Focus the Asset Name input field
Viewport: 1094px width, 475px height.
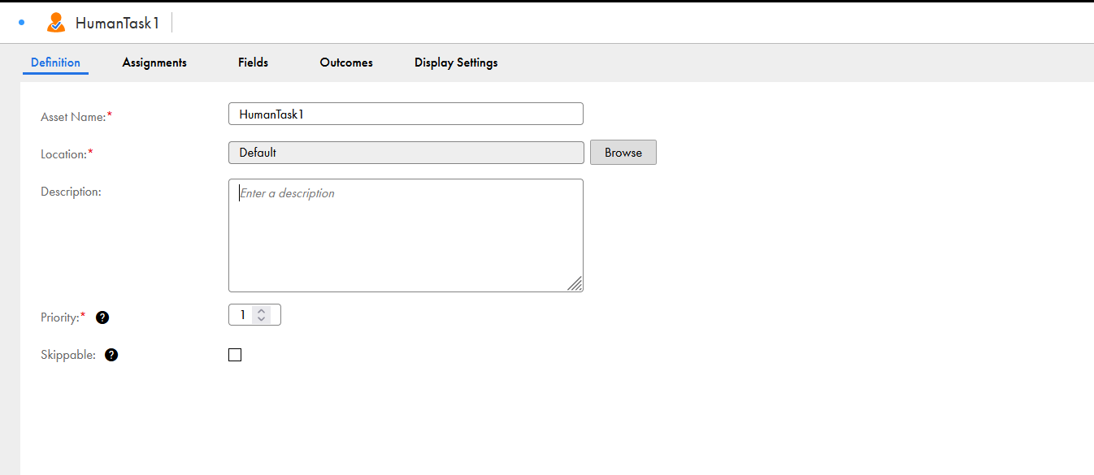pos(406,114)
